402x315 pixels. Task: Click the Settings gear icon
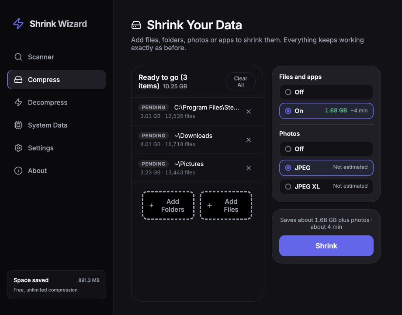point(18,148)
